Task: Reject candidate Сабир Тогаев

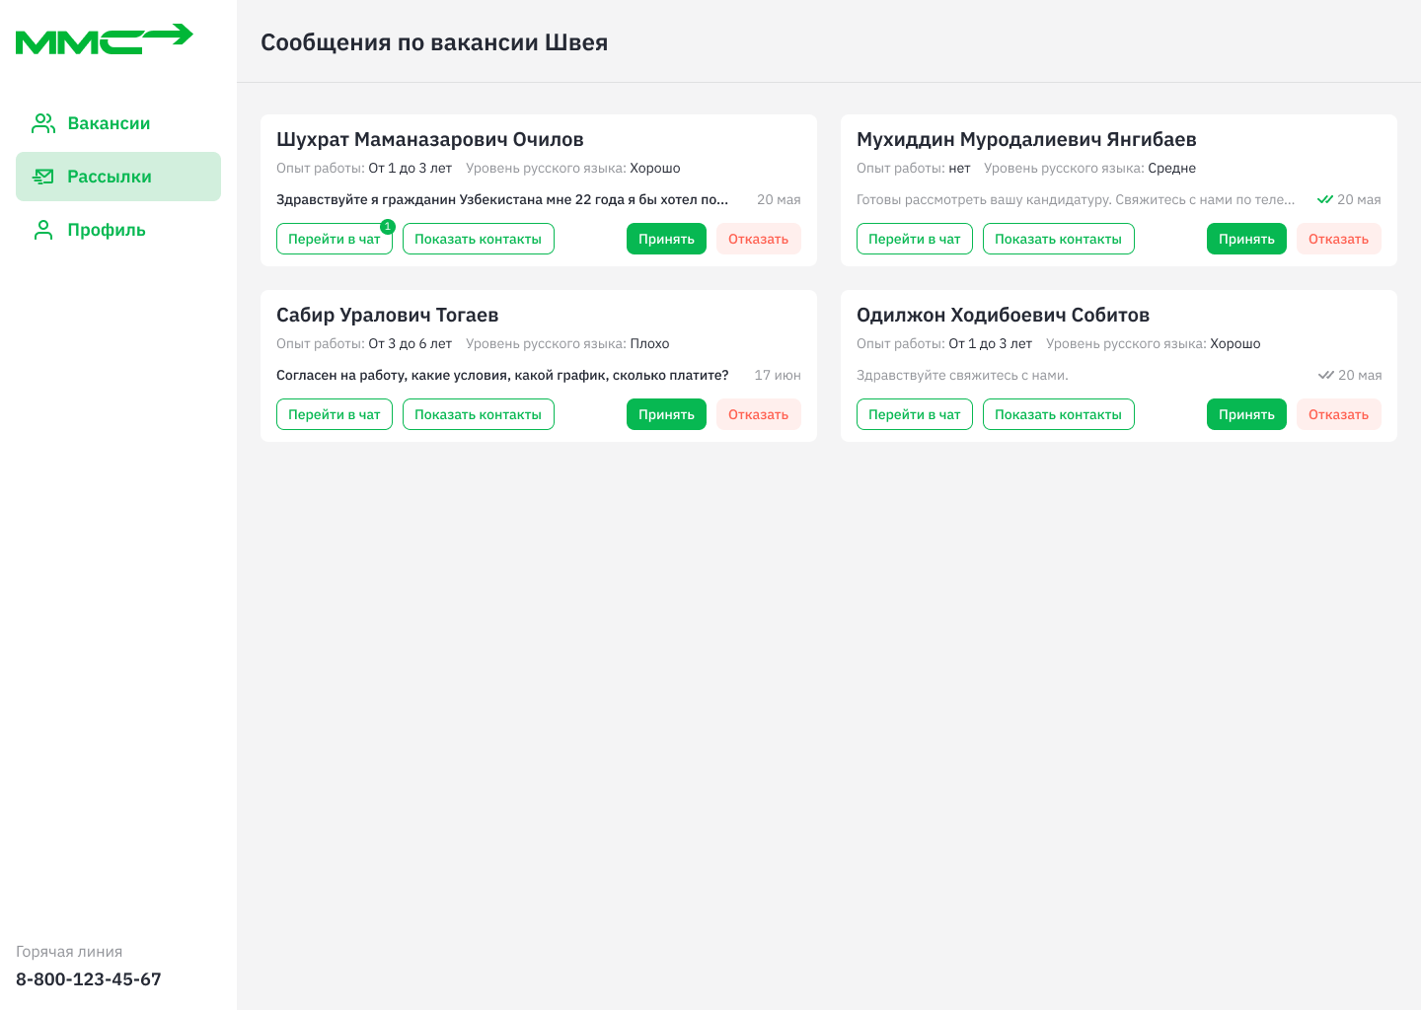Action: (x=758, y=414)
